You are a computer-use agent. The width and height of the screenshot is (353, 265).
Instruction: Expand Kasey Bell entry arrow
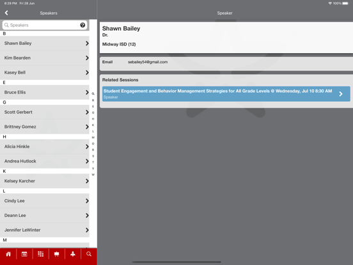[87, 72]
